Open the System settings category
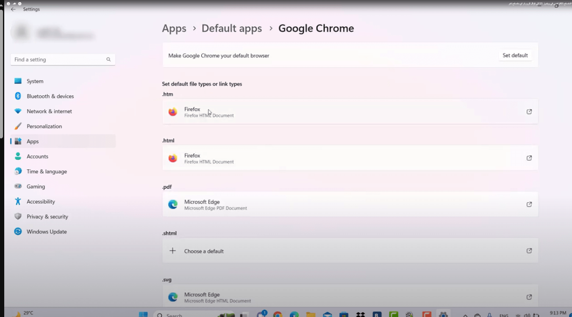Viewport: 572px width, 317px height. [63, 81]
